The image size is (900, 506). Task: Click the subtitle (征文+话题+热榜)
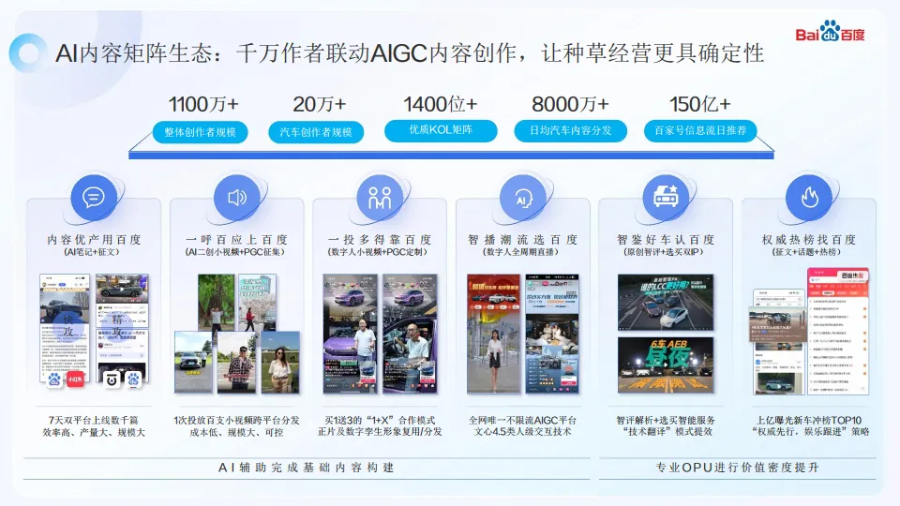tap(807, 252)
